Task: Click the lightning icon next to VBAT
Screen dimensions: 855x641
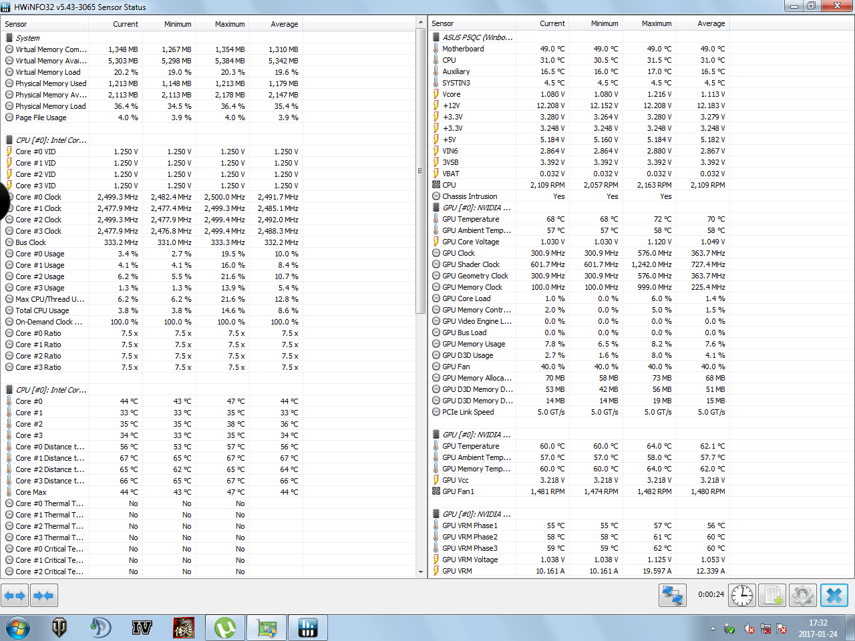Action: pyautogui.click(x=436, y=174)
